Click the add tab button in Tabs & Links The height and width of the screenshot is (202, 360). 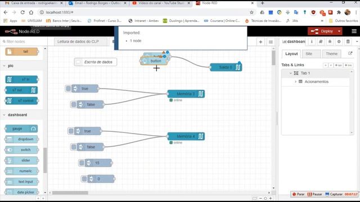[338, 65]
